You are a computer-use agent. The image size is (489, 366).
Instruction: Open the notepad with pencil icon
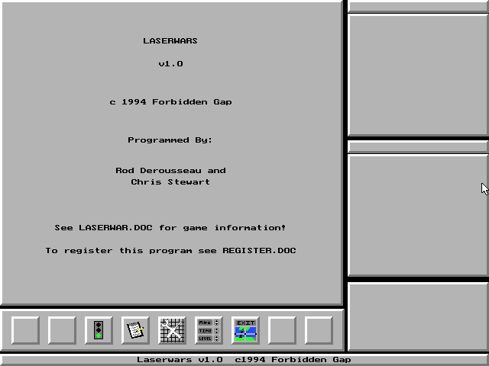(135, 330)
